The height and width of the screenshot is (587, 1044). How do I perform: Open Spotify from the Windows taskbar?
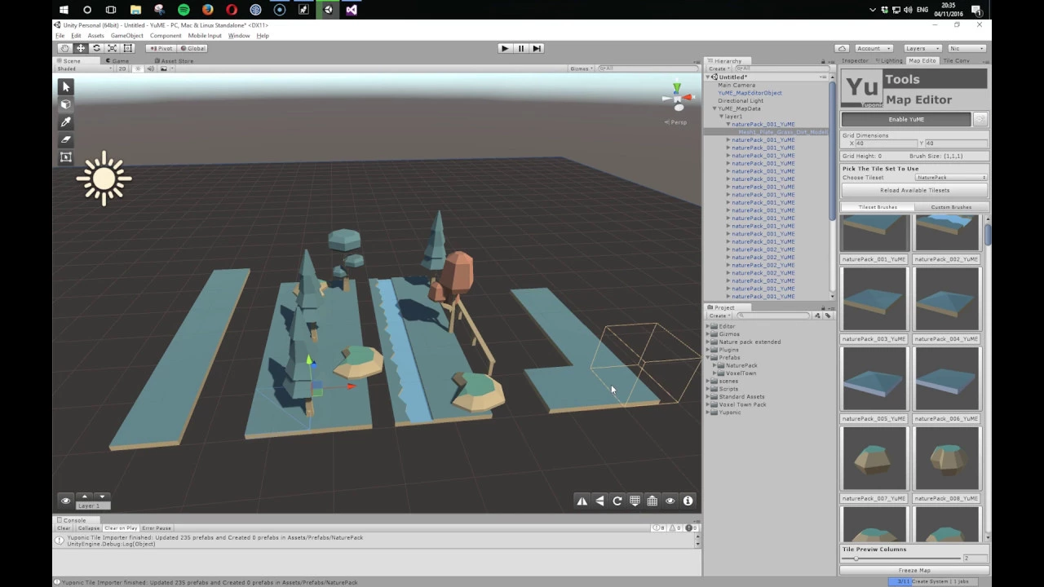pyautogui.click(x=184, y=10)
